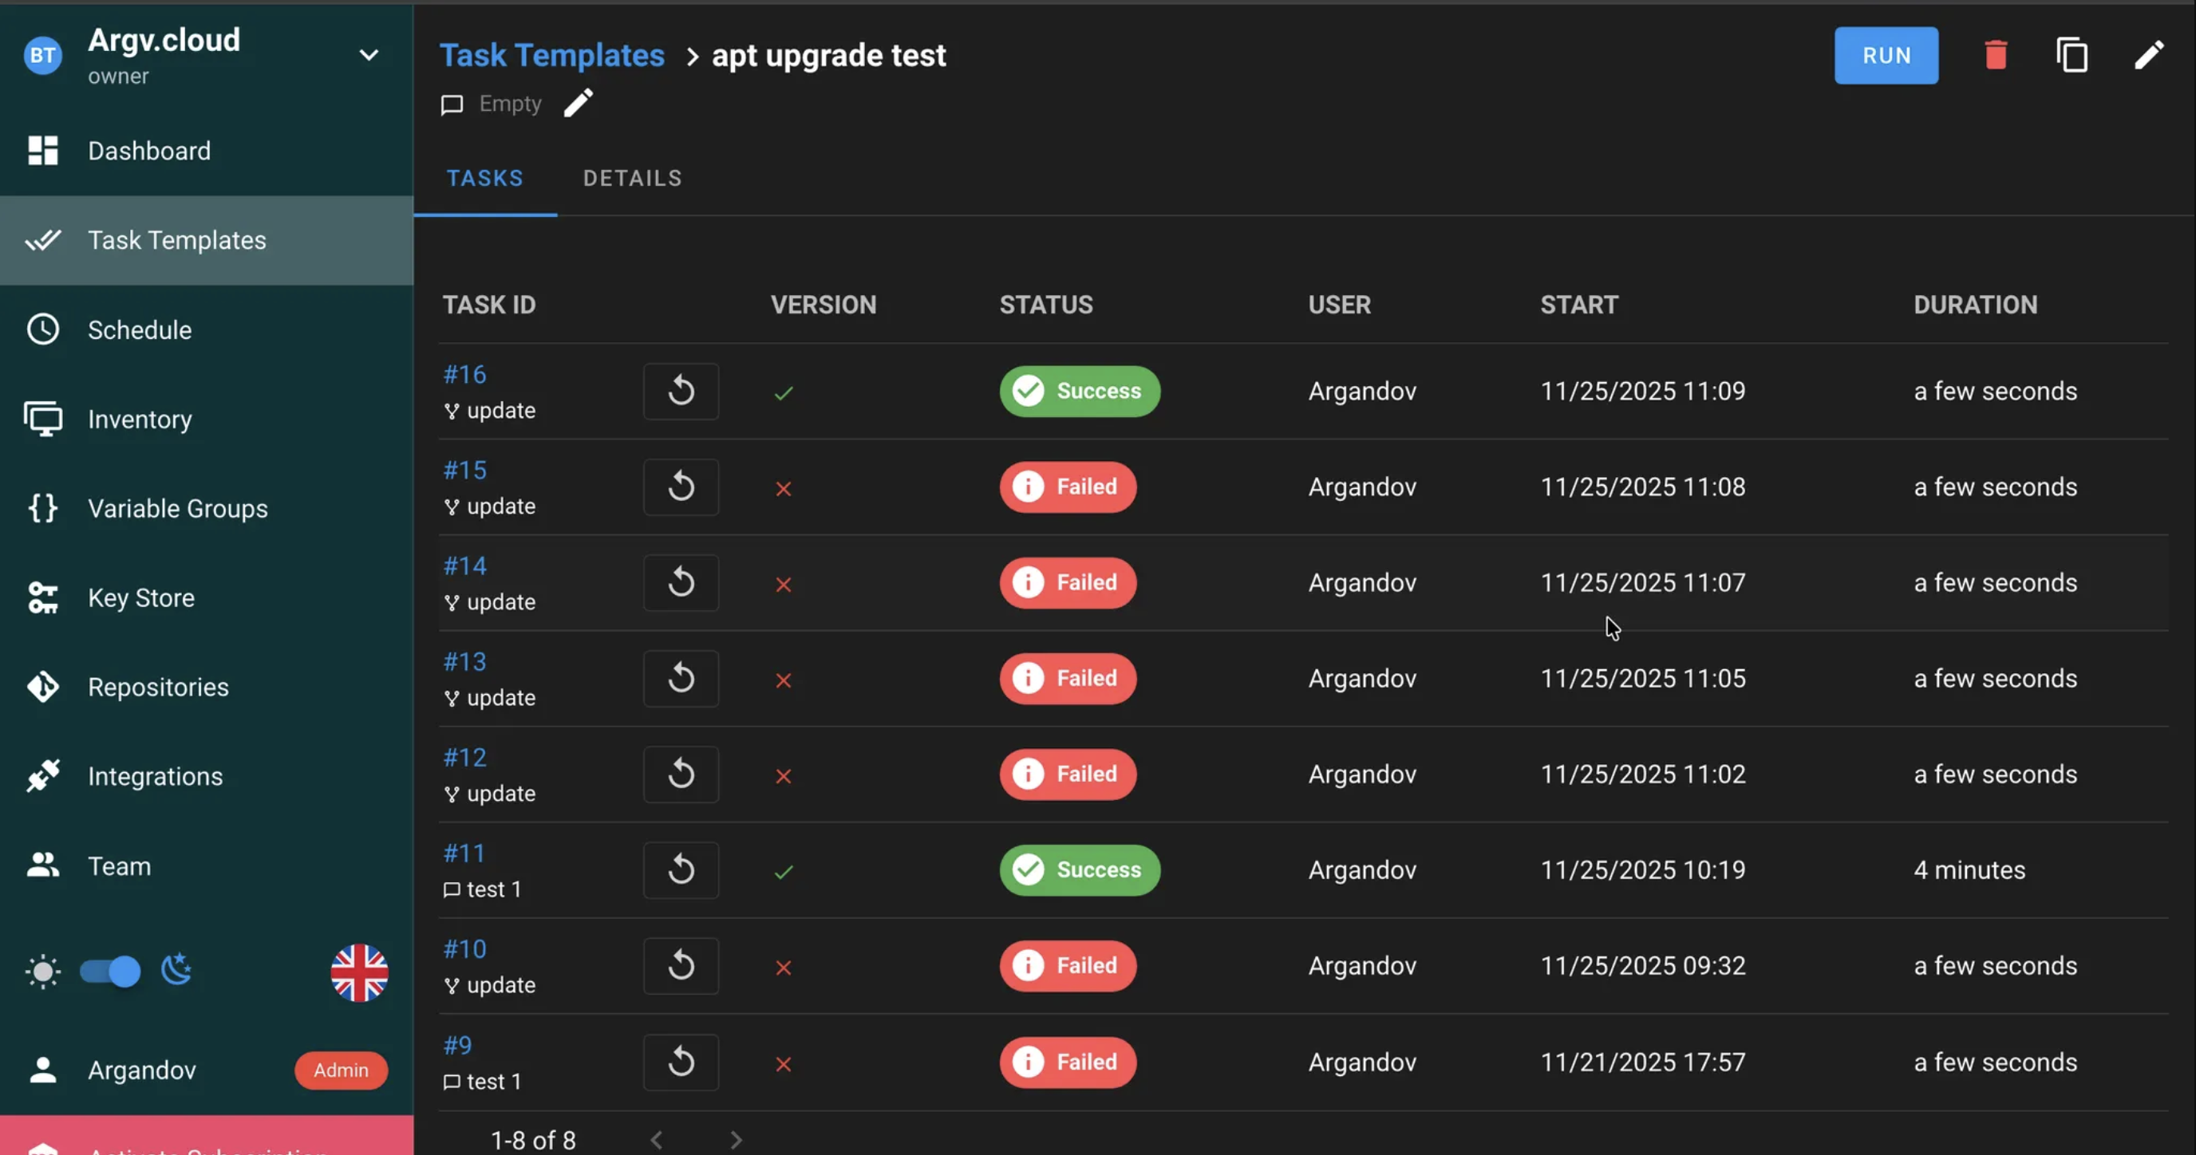Delete template with red trash icon

click(x=1996, y=55)
